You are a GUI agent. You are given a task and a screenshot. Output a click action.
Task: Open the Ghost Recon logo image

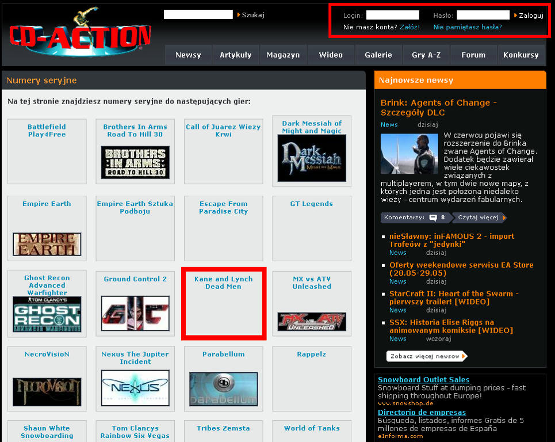coord(47,314)
